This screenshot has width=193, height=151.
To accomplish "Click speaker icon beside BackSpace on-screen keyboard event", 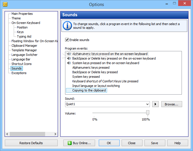I will 69,58.
